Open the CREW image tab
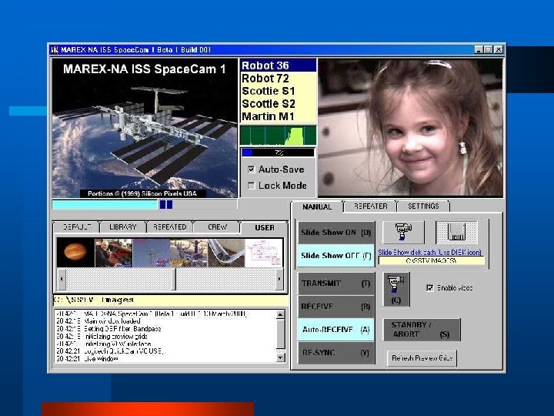 (217, 227)
